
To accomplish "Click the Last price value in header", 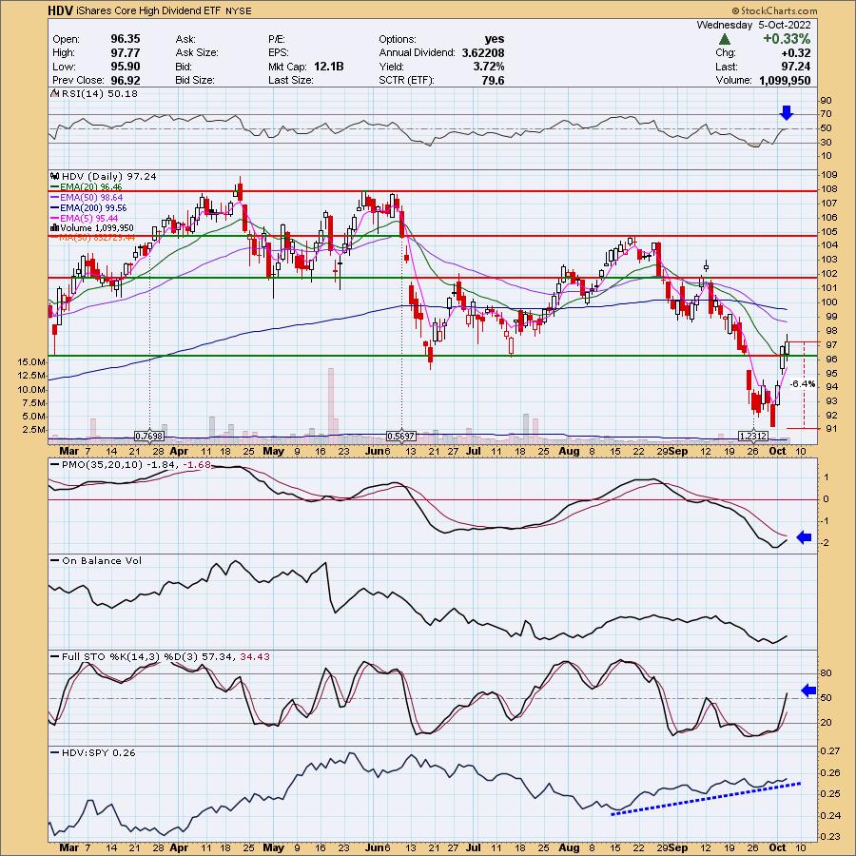I will [796, 67].
